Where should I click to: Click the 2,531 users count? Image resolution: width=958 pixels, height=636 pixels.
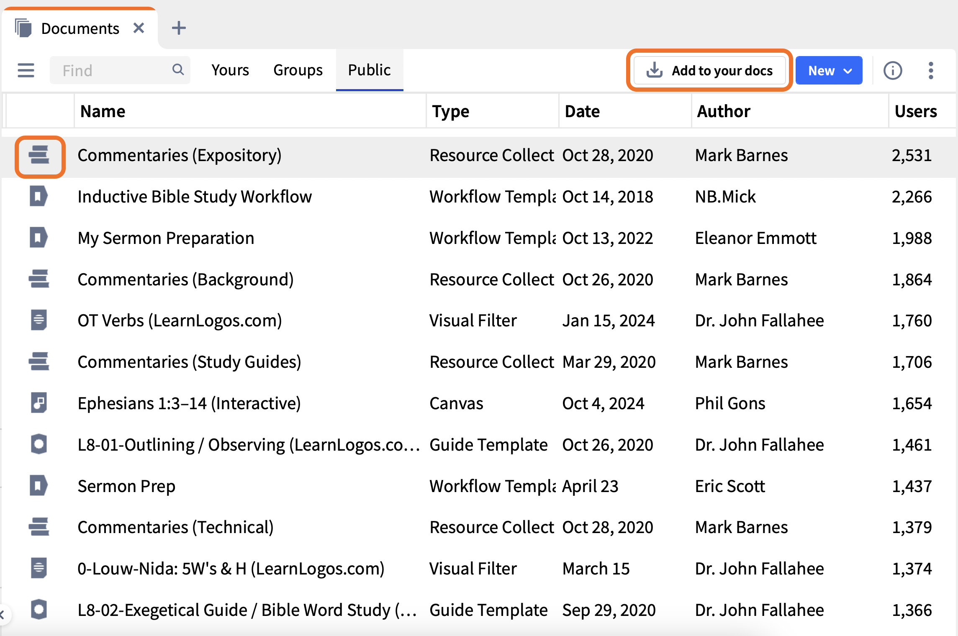click(912, 155)
